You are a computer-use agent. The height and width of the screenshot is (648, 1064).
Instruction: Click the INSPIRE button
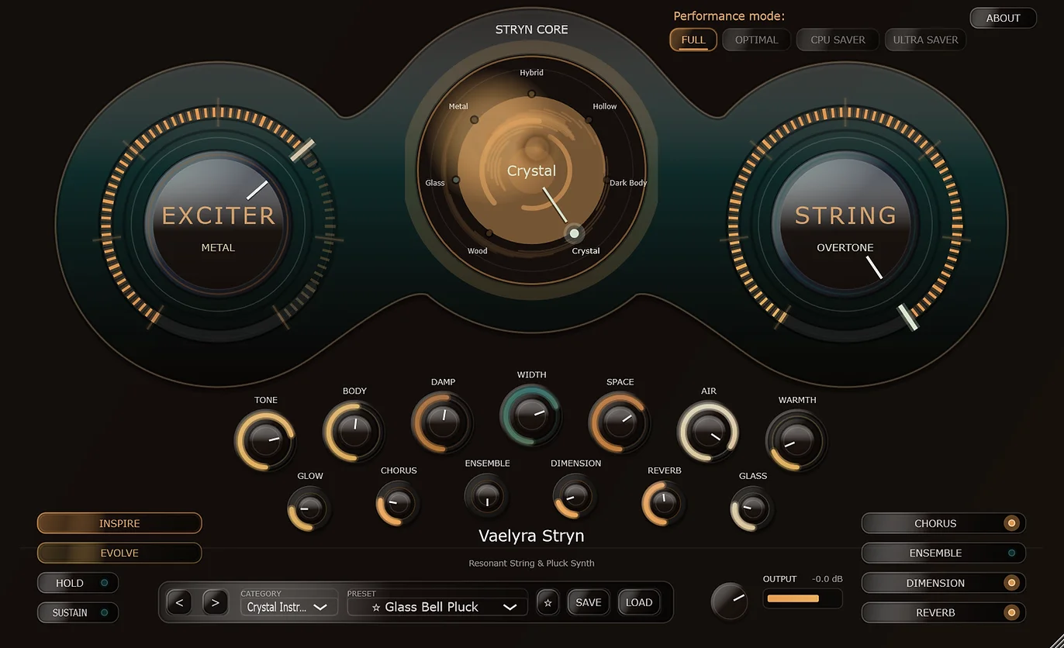click(x=119, y=523)
